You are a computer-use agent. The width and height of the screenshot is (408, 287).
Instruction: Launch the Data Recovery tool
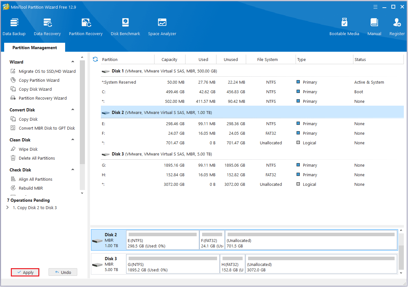pyautogui.click(x=47, y=27)
